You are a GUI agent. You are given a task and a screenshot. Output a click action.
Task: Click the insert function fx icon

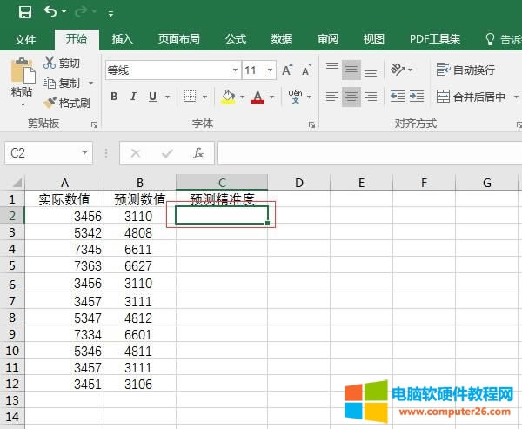tap(198, 153)
